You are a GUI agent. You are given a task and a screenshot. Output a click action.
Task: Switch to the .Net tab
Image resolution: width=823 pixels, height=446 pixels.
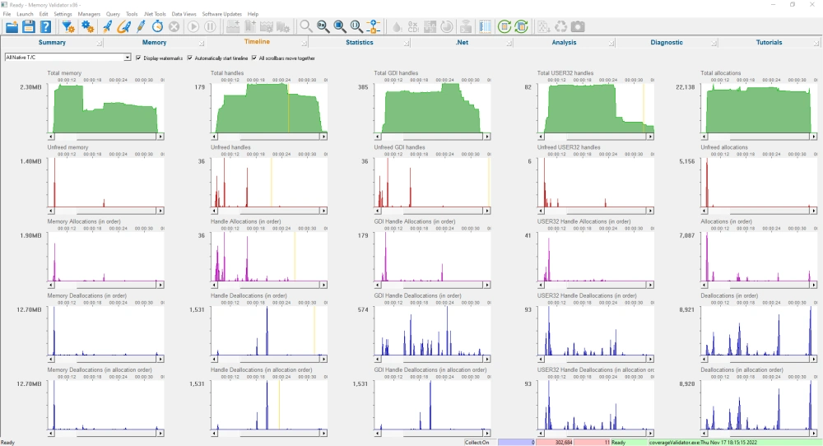coord(462,43)
